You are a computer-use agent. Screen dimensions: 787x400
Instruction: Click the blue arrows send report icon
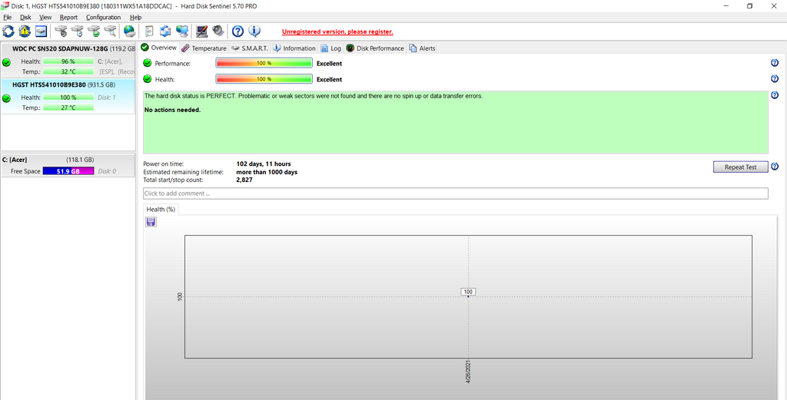[165, 31]
